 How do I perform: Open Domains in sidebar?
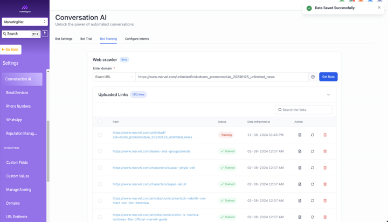click(x=13, y=203)
